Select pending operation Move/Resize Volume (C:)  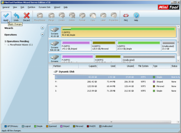20,45
